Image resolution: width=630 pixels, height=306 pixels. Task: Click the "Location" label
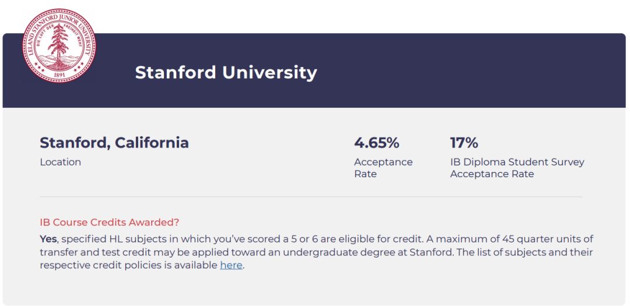point(60,162)
